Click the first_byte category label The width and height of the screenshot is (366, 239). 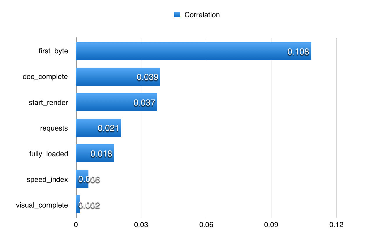[53, 51]
